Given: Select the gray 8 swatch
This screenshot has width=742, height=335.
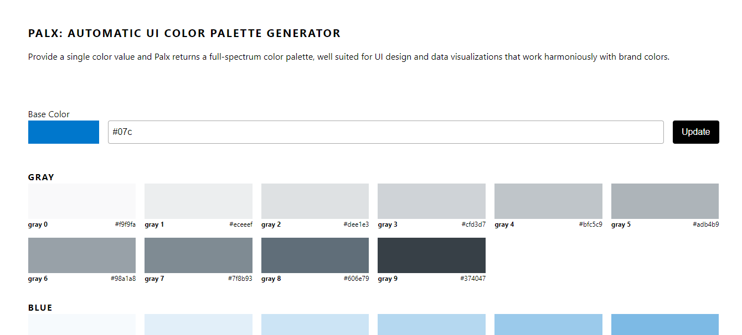Looking at the screenshot, I should [315, 255].
